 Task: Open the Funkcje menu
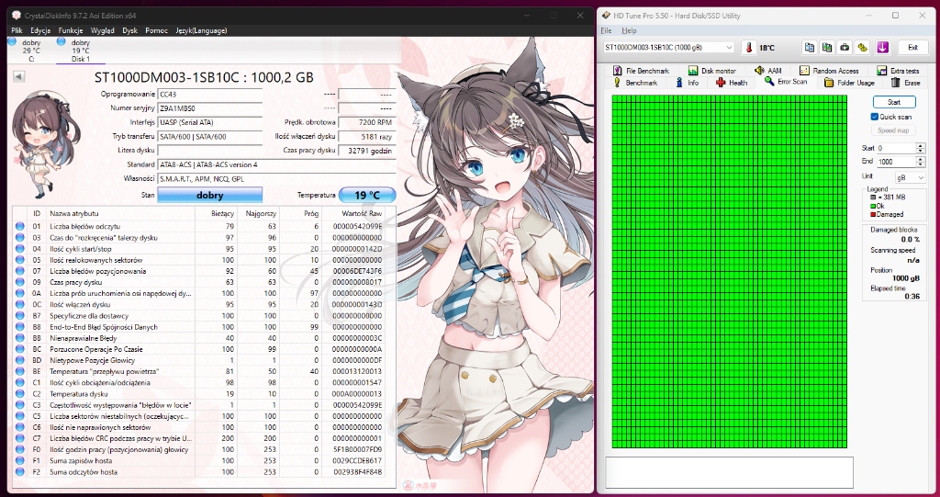pos(72,30)
